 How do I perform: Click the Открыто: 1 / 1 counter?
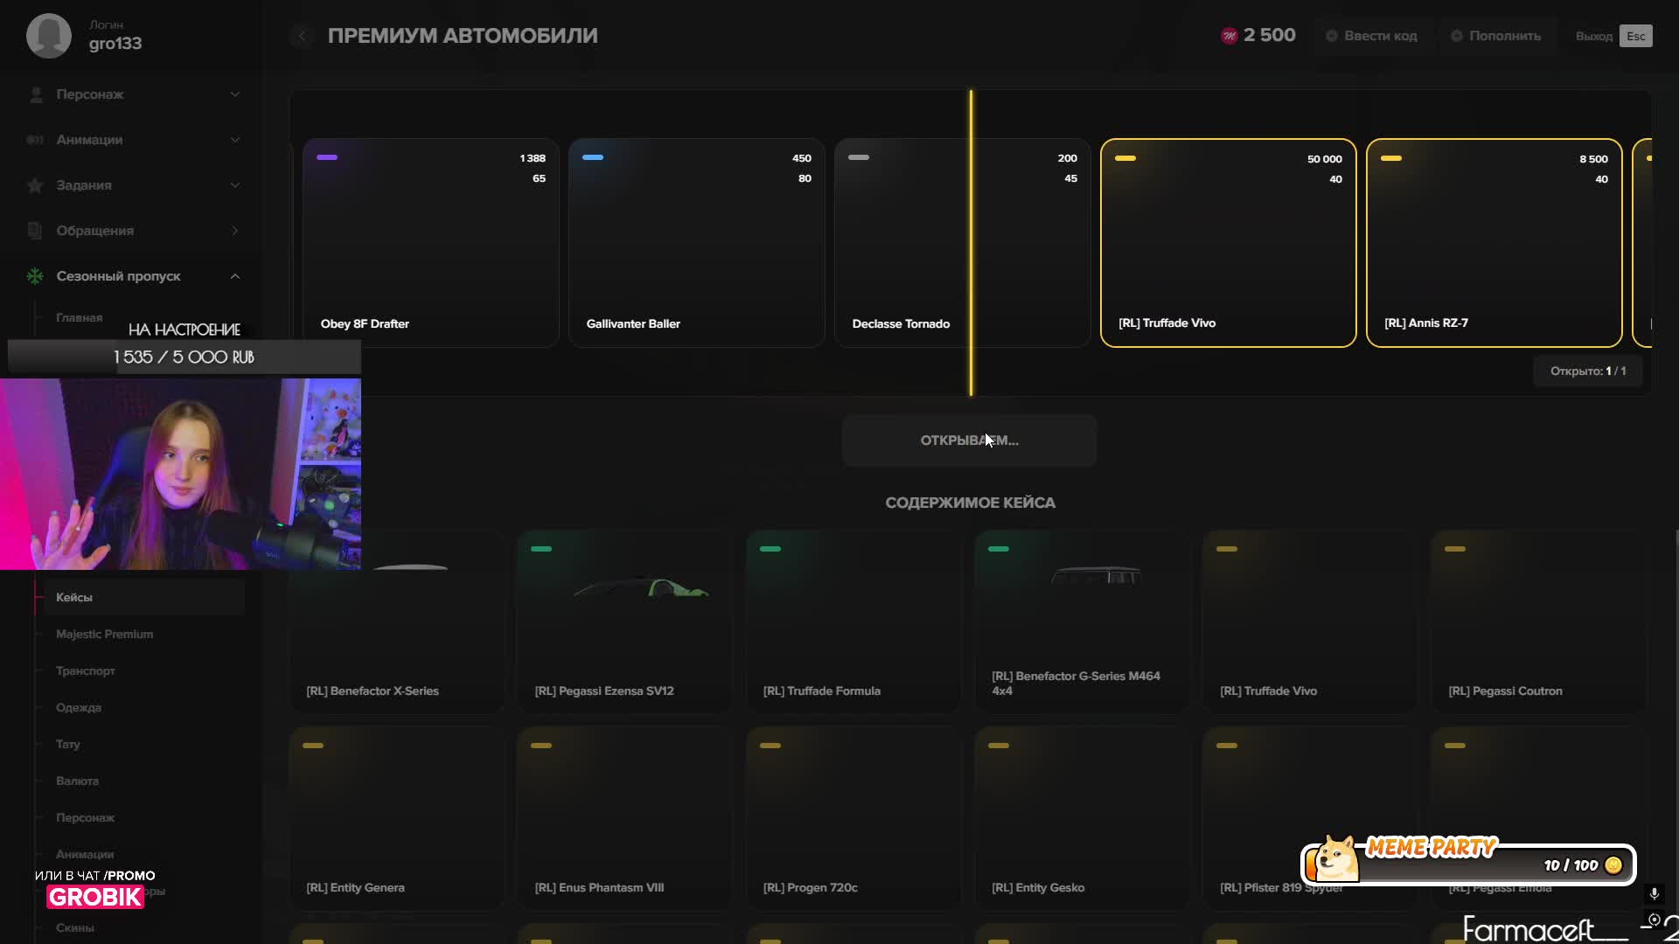tap(1588, 371)
